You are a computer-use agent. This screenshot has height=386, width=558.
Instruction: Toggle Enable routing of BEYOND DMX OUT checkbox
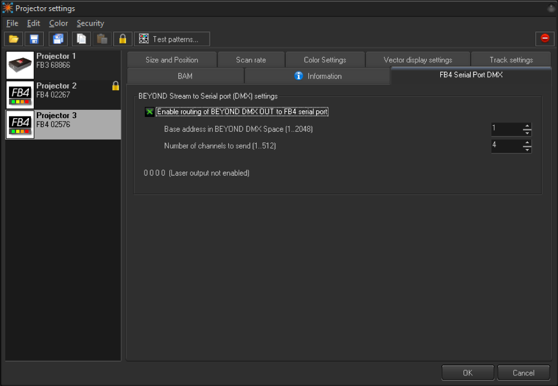[x=149, y=112]
